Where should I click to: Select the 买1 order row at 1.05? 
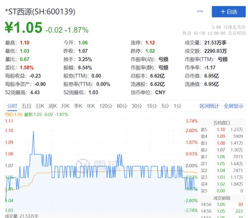coord(222,164)
